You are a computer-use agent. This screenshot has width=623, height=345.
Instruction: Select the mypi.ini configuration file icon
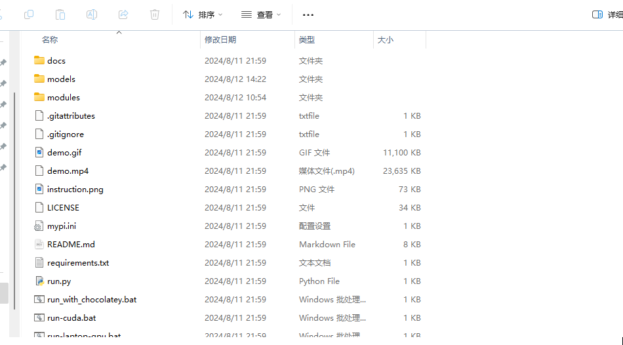(x=39, y=226)
